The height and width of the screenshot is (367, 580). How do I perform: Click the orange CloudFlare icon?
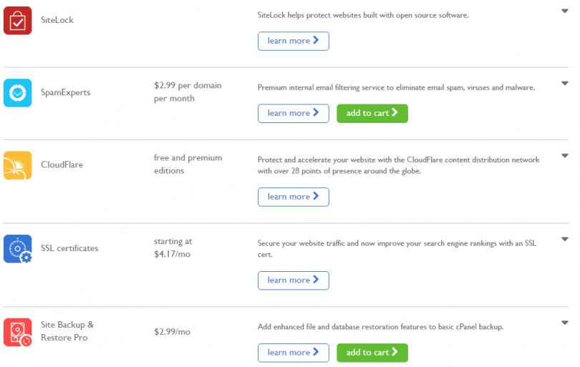(17, 165)
